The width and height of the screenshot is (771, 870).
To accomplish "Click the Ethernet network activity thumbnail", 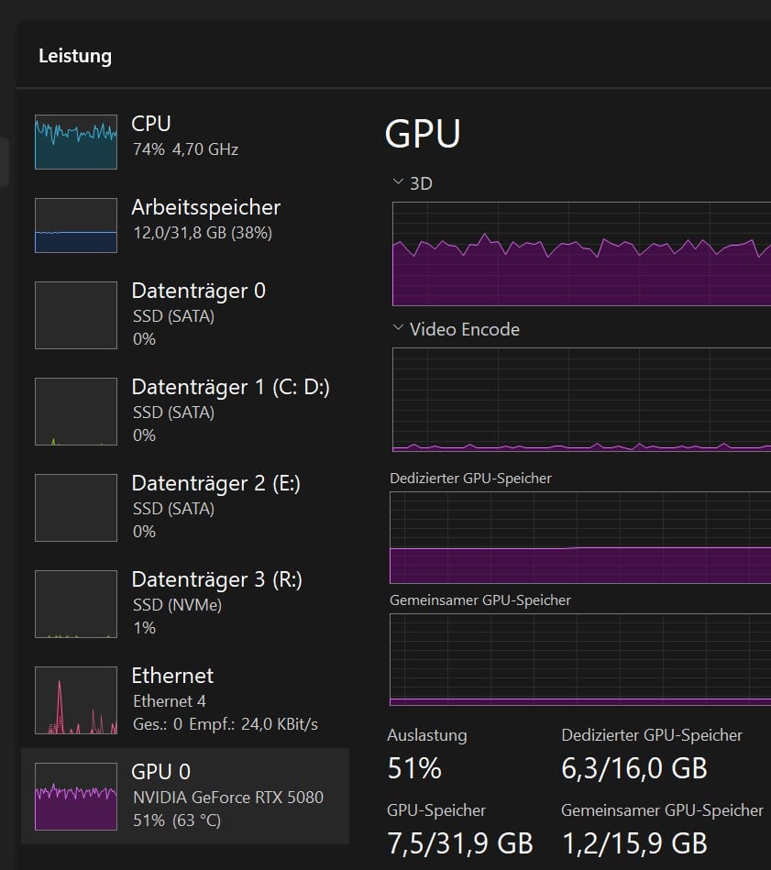I will point(75,700).
